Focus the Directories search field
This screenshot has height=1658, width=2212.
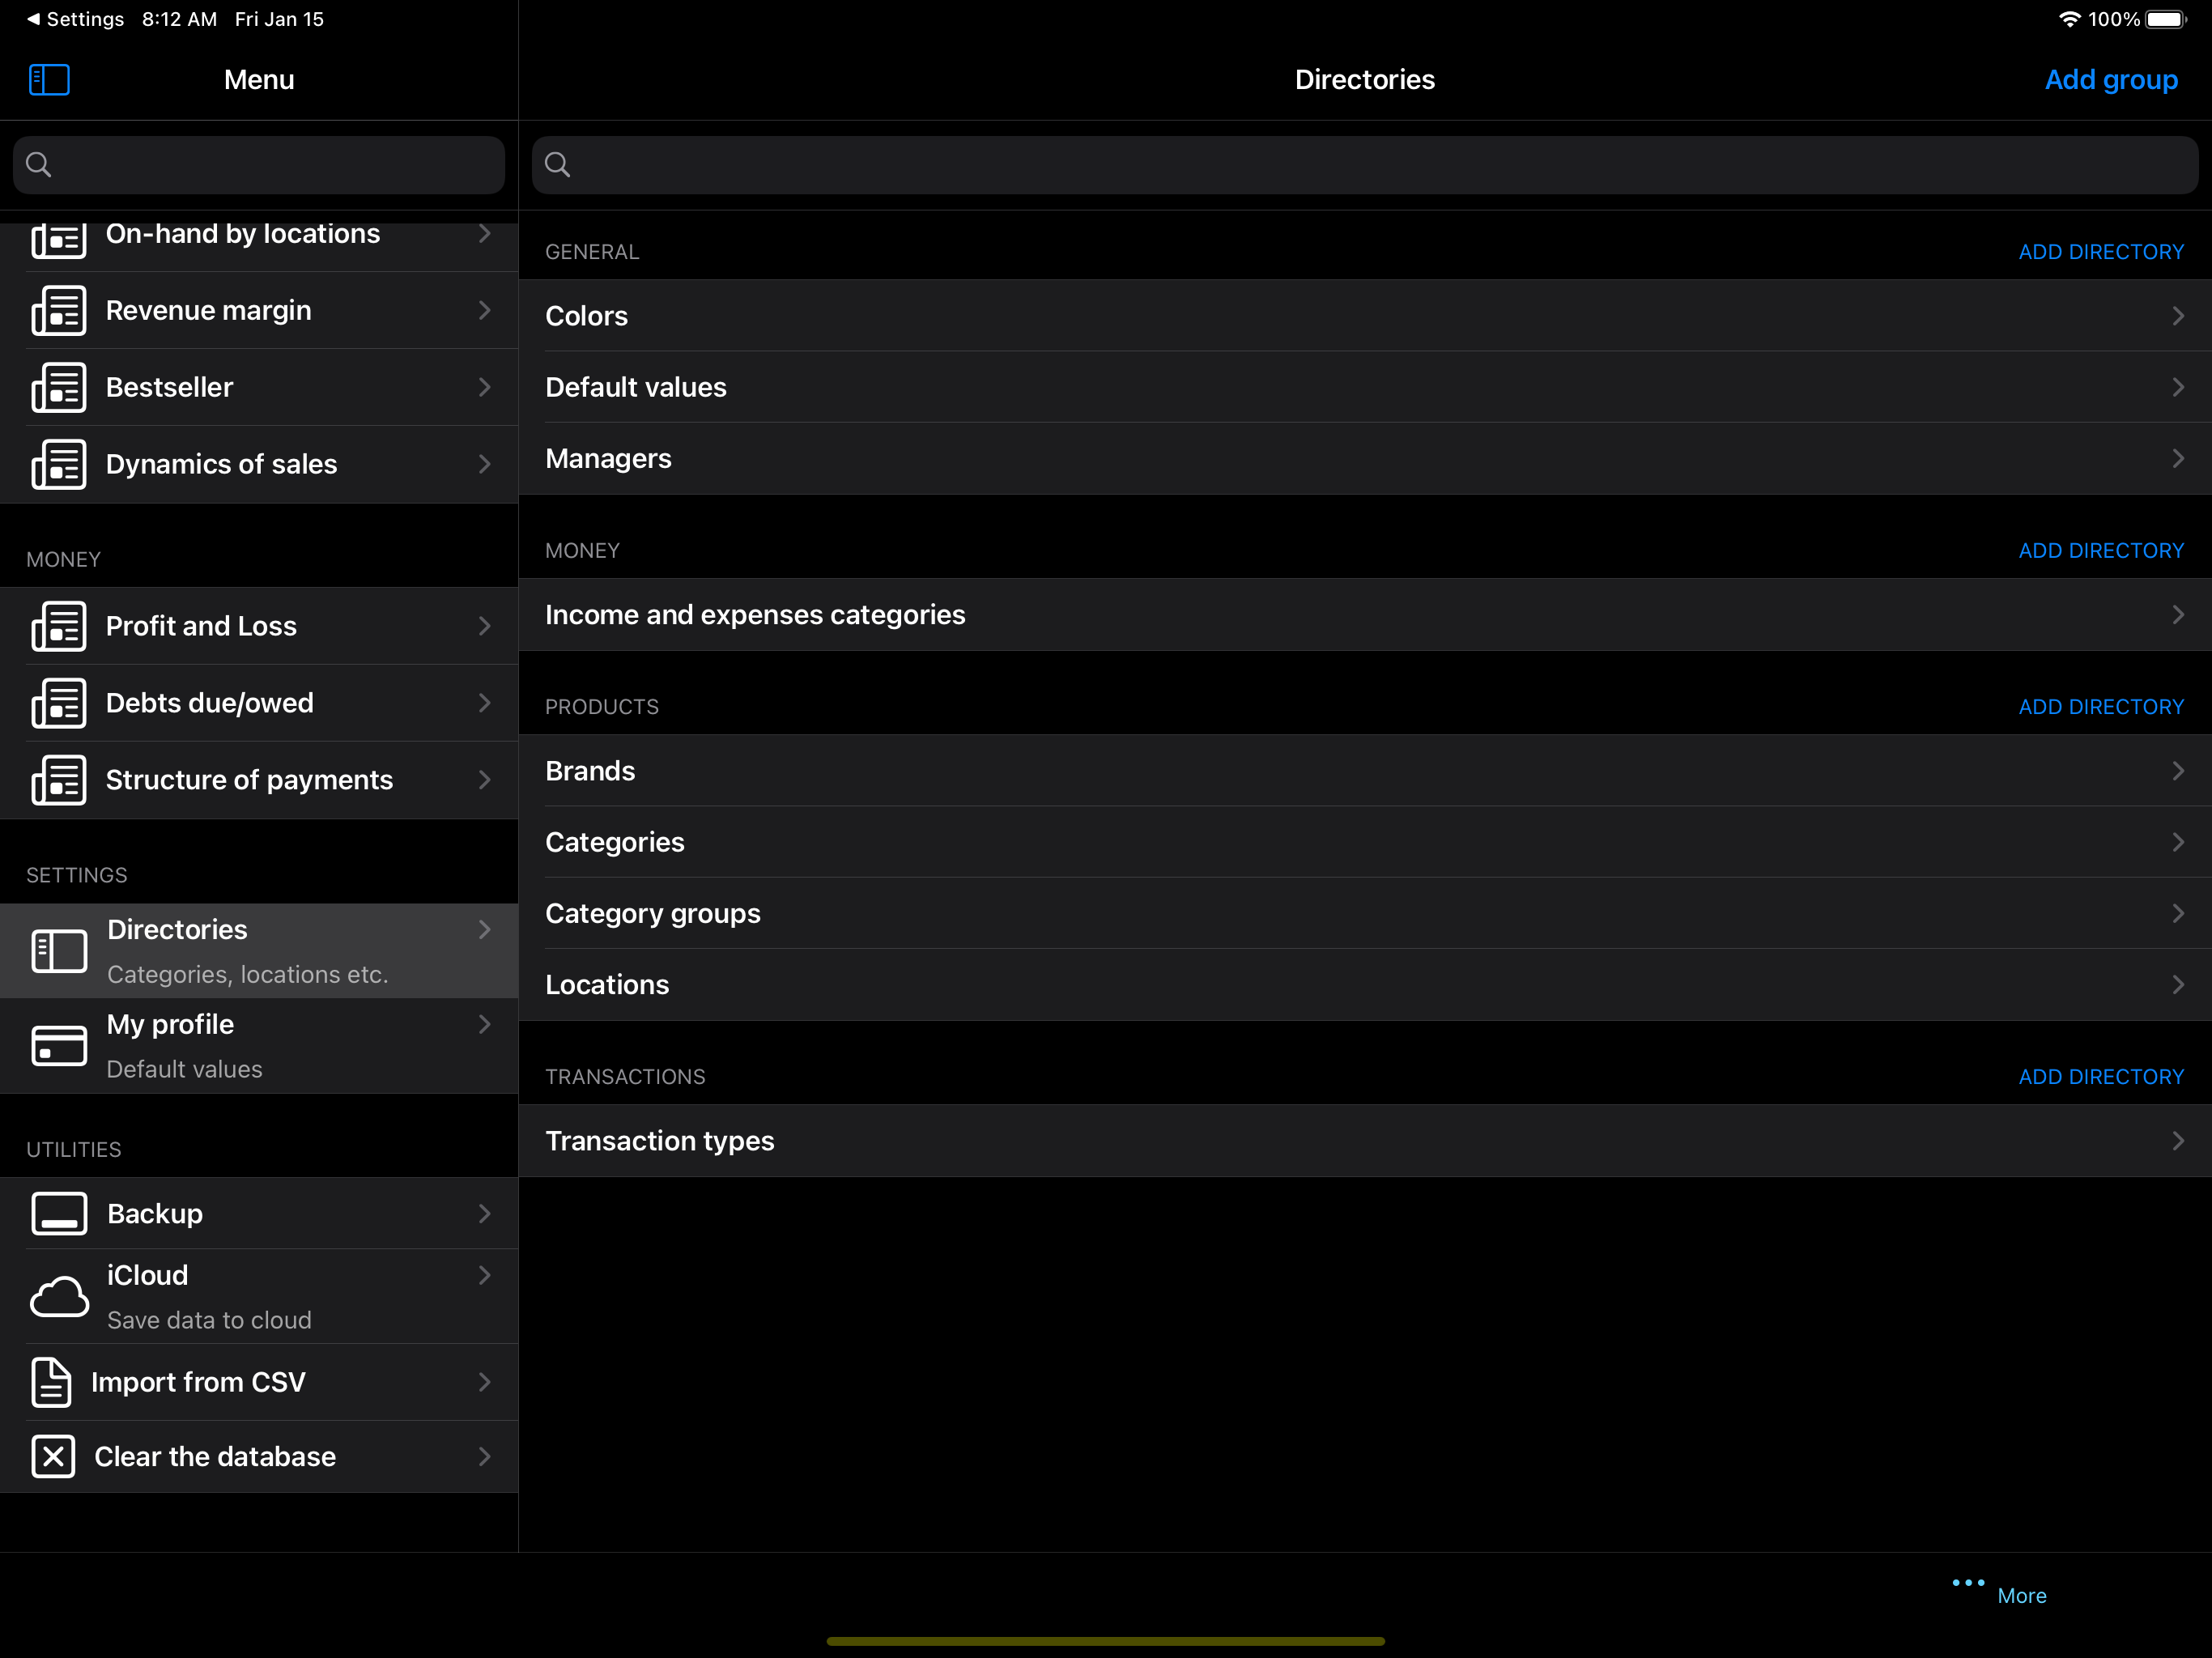coord(1364,165)
